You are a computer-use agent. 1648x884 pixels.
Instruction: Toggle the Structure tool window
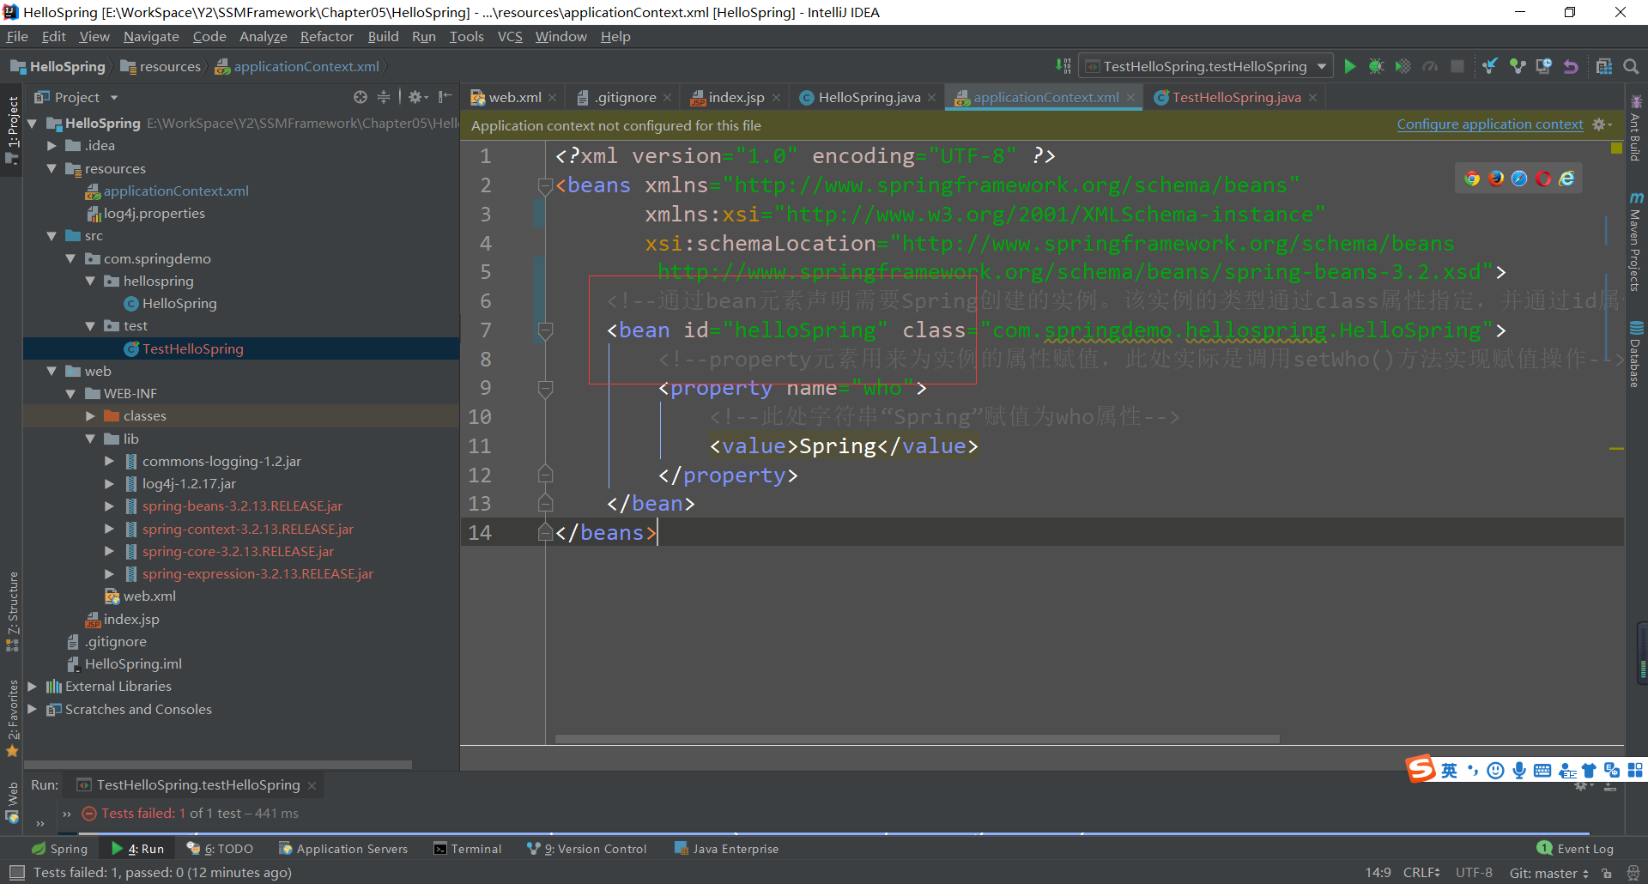click(x=12, y=611)
